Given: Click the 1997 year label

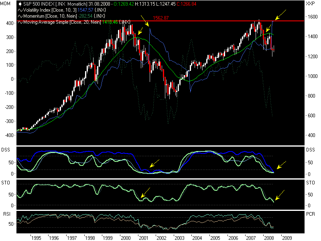Looking at the screenshot, I should 72,238.
